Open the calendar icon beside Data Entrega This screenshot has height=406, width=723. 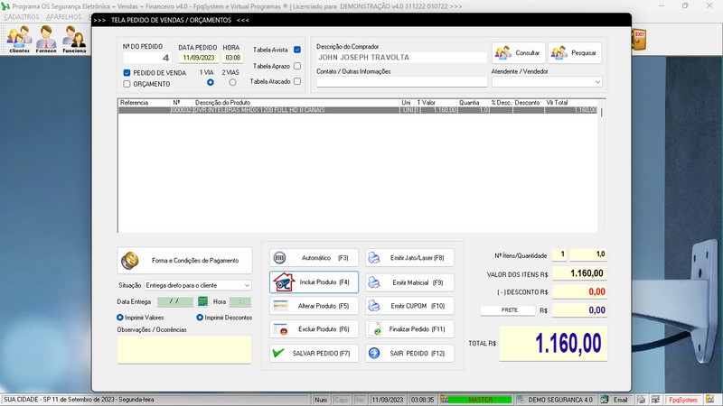point(202,301)
